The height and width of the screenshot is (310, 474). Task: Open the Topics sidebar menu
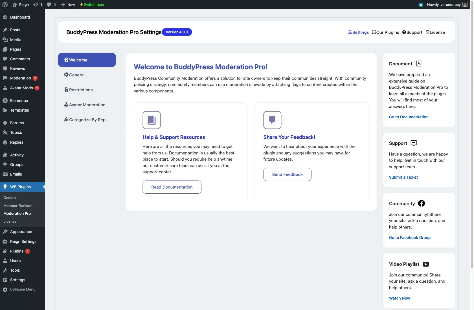pyautogui.click(x=23, y=132)
